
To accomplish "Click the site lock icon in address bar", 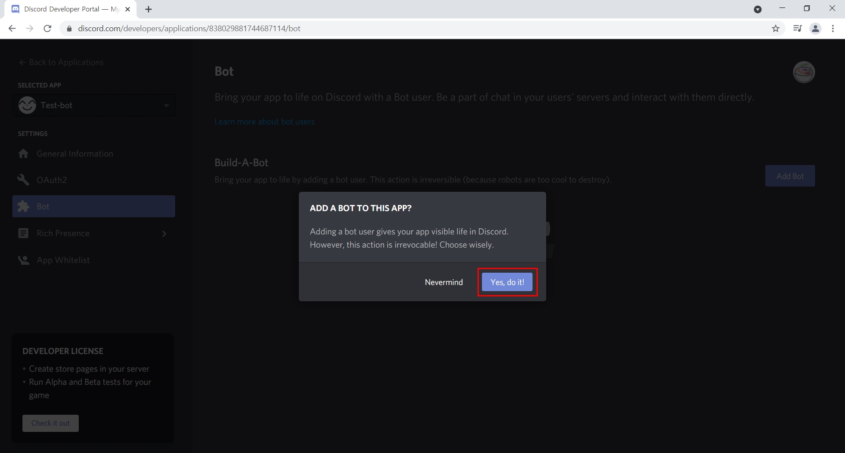I will pos(69,29).
